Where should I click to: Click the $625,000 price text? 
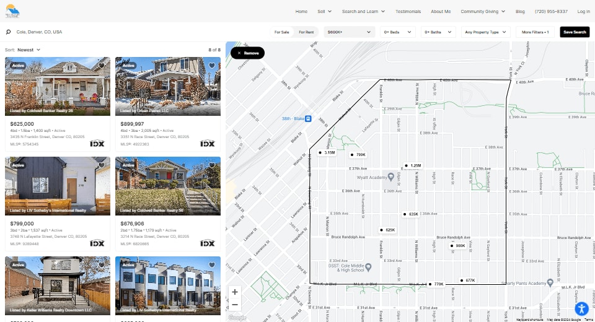click(x=22, y=124)
